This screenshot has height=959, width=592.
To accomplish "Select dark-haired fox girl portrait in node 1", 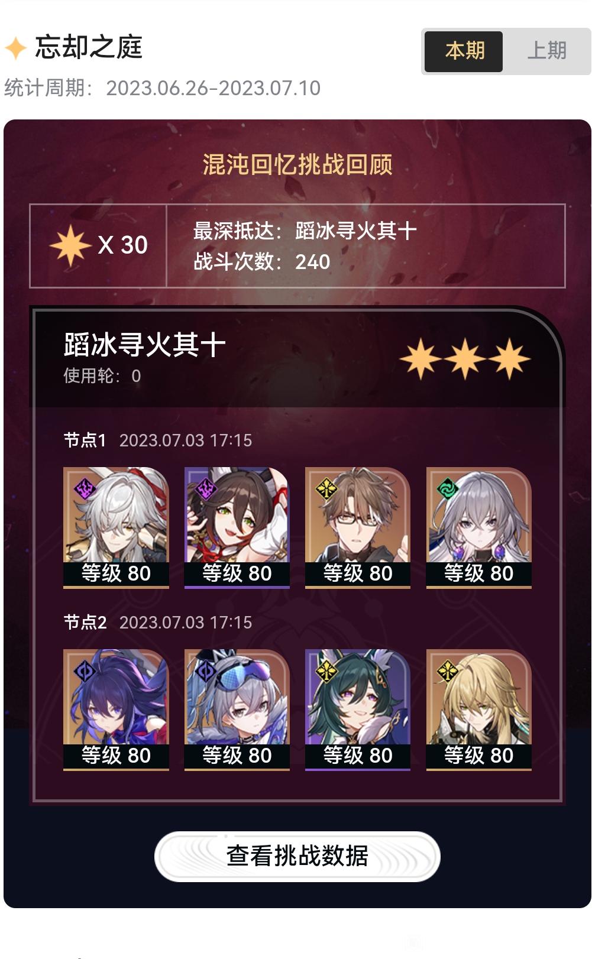I will coord(237,527).
